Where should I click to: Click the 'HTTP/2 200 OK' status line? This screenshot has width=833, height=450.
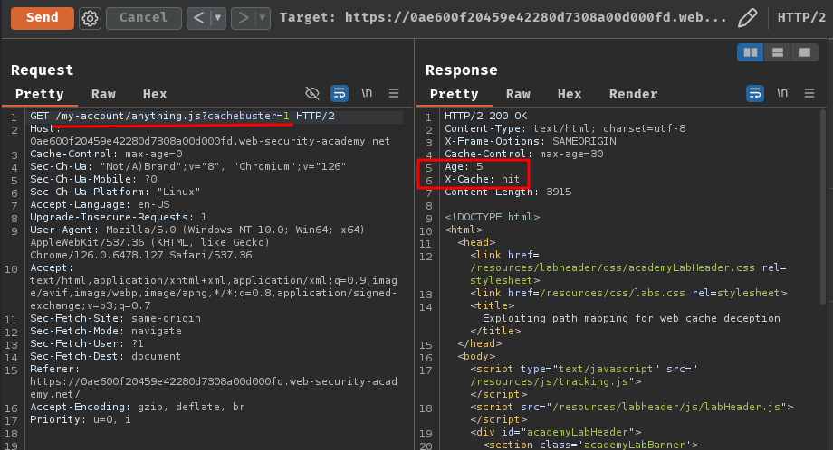486,116
